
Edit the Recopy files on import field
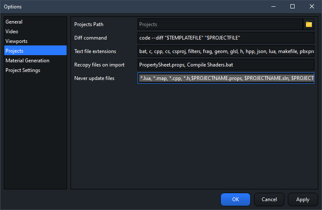226,65
